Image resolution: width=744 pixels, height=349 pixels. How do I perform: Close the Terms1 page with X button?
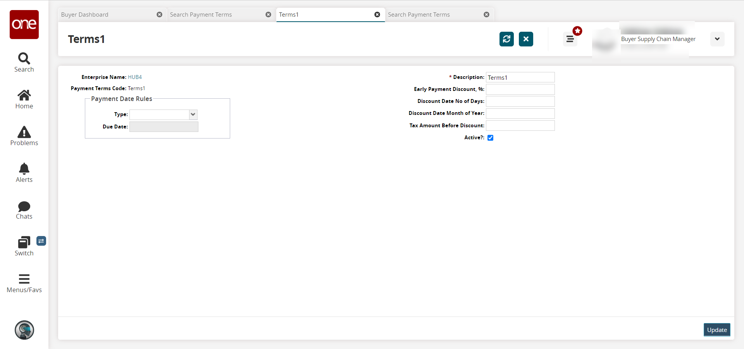(x=526, y=39)
